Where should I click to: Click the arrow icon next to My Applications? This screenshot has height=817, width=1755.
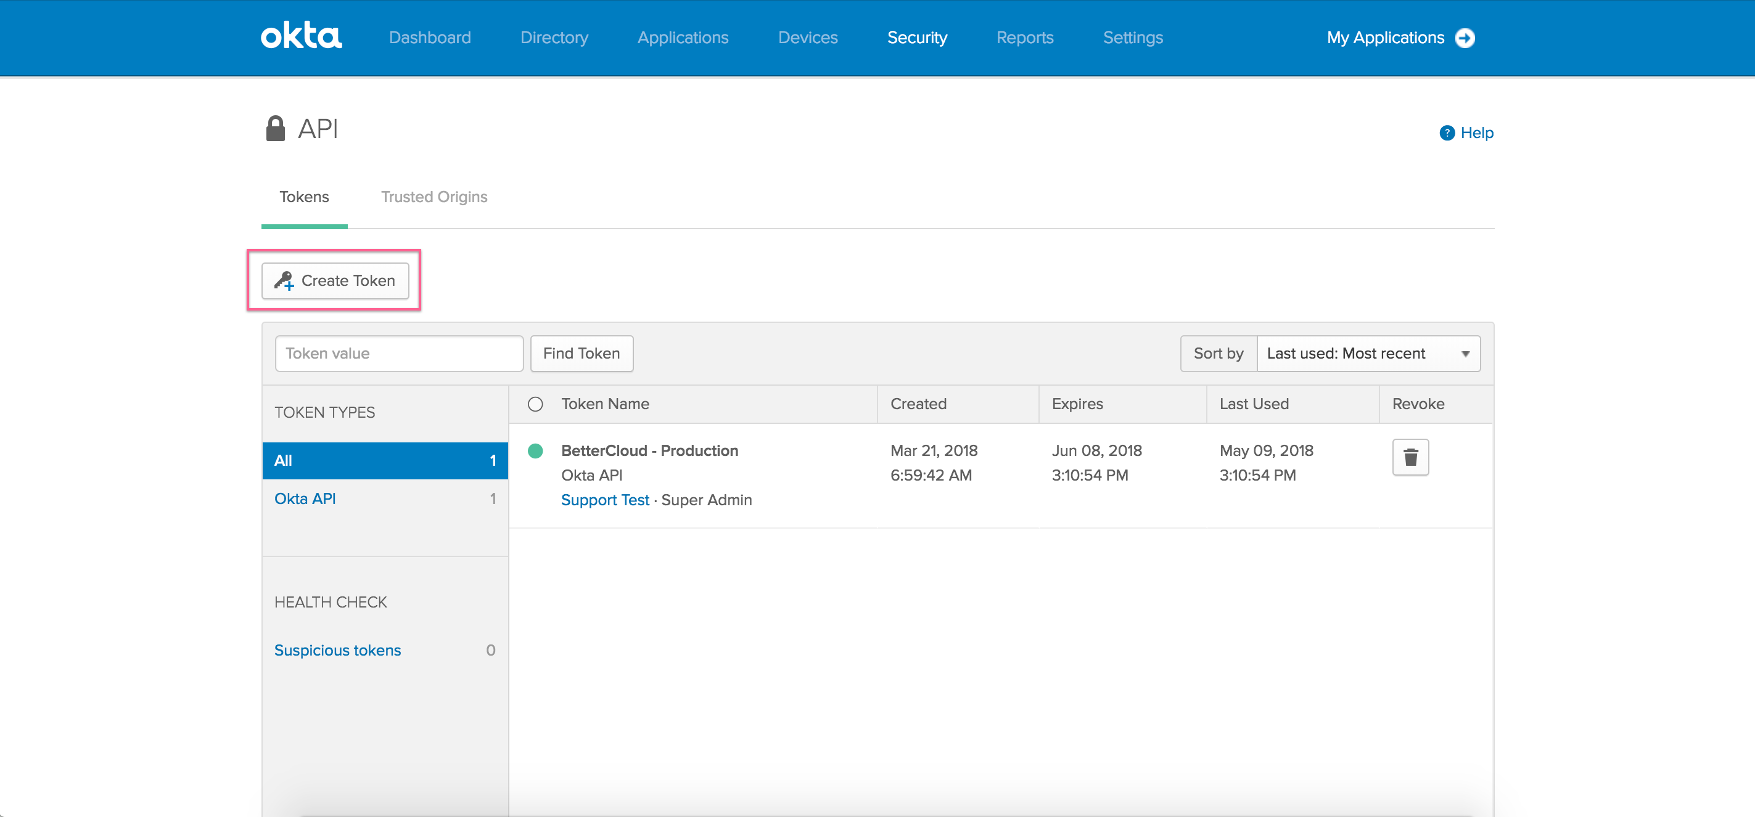(x=1465, y=38)
